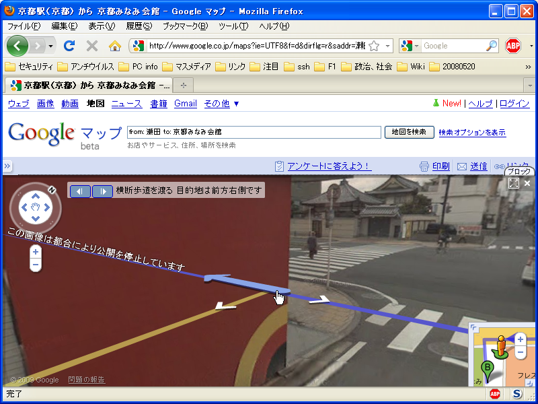538x404 pixels.
Task: Close the Street View panel
Action: pyautogui.click(x=527, y=183)
